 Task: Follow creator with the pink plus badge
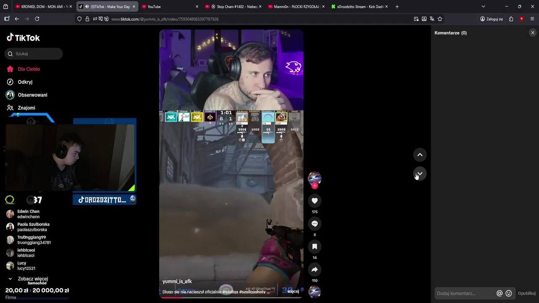(x=315, y=186)
